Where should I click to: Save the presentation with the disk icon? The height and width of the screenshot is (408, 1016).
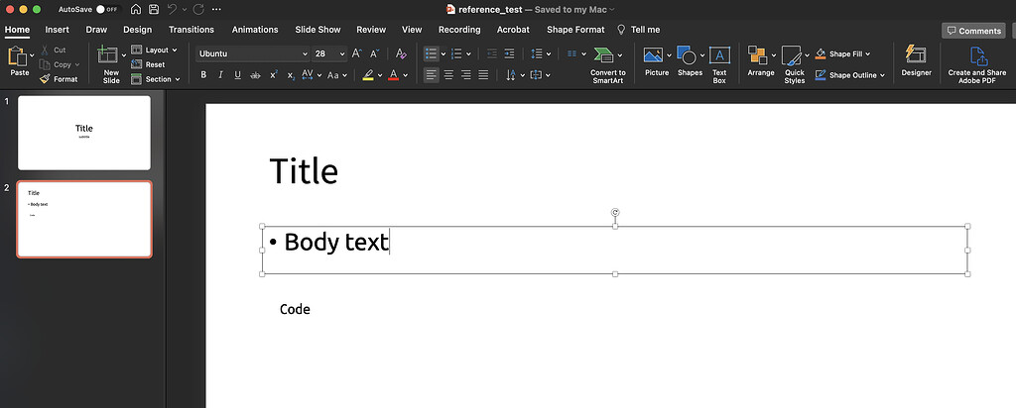click(x=154, y=10)
